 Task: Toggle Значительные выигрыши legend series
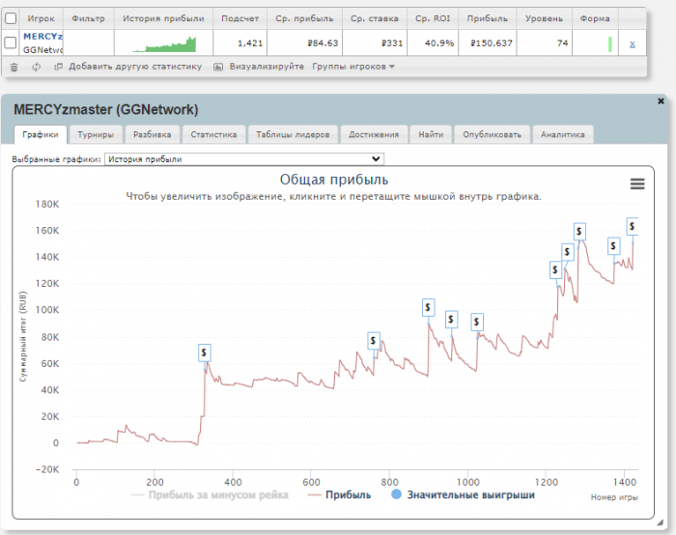463,494
